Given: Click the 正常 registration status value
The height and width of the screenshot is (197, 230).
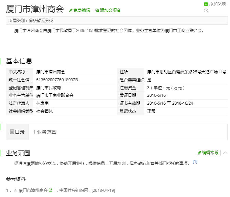Looking at the screenshot, I should pos(151,111).
